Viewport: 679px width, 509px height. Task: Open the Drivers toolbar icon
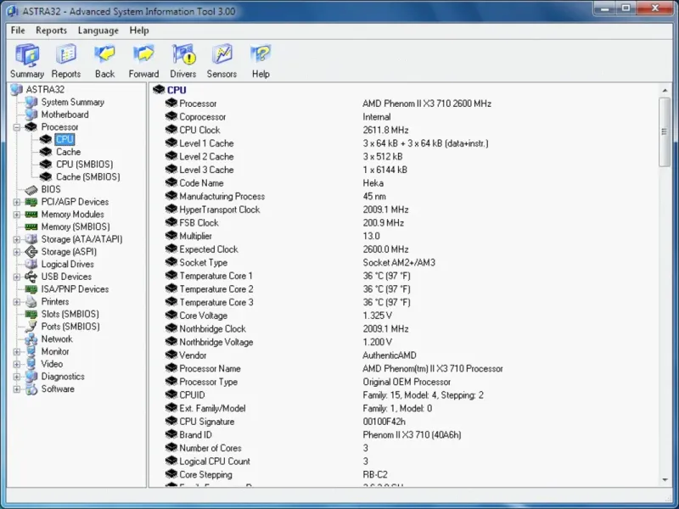pyautogui.click(x=183, y=55)
